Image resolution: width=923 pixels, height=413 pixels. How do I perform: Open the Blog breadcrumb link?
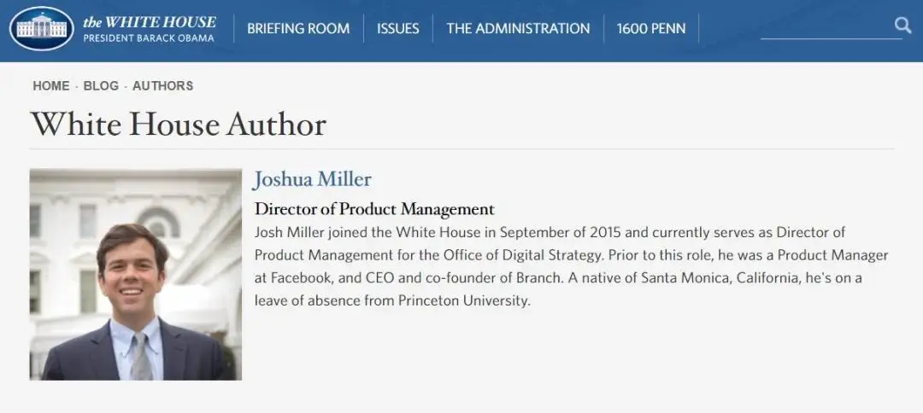pyautogui.click(x=101, y=86)
